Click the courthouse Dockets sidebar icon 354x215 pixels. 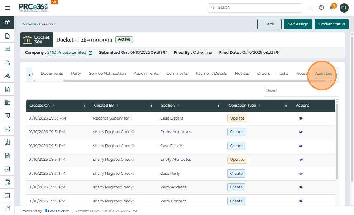(x=7, y=23)
